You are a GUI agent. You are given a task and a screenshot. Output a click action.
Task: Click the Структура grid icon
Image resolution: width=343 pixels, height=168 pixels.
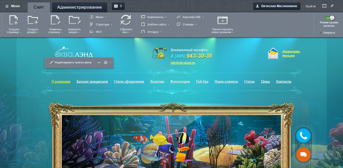pyautogui.click(x=92, y=24)
